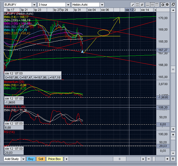This screenshot has height=166, width=178.
Task: Click the EMA (100) legend label
Action: (x=17, y=24)
